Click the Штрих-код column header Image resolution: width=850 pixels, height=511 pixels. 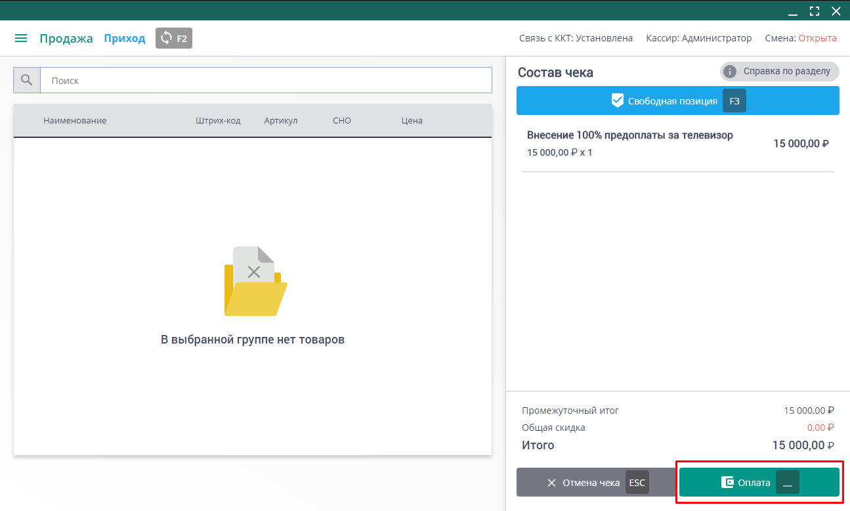pyautogui.click(x=218, y=120)
